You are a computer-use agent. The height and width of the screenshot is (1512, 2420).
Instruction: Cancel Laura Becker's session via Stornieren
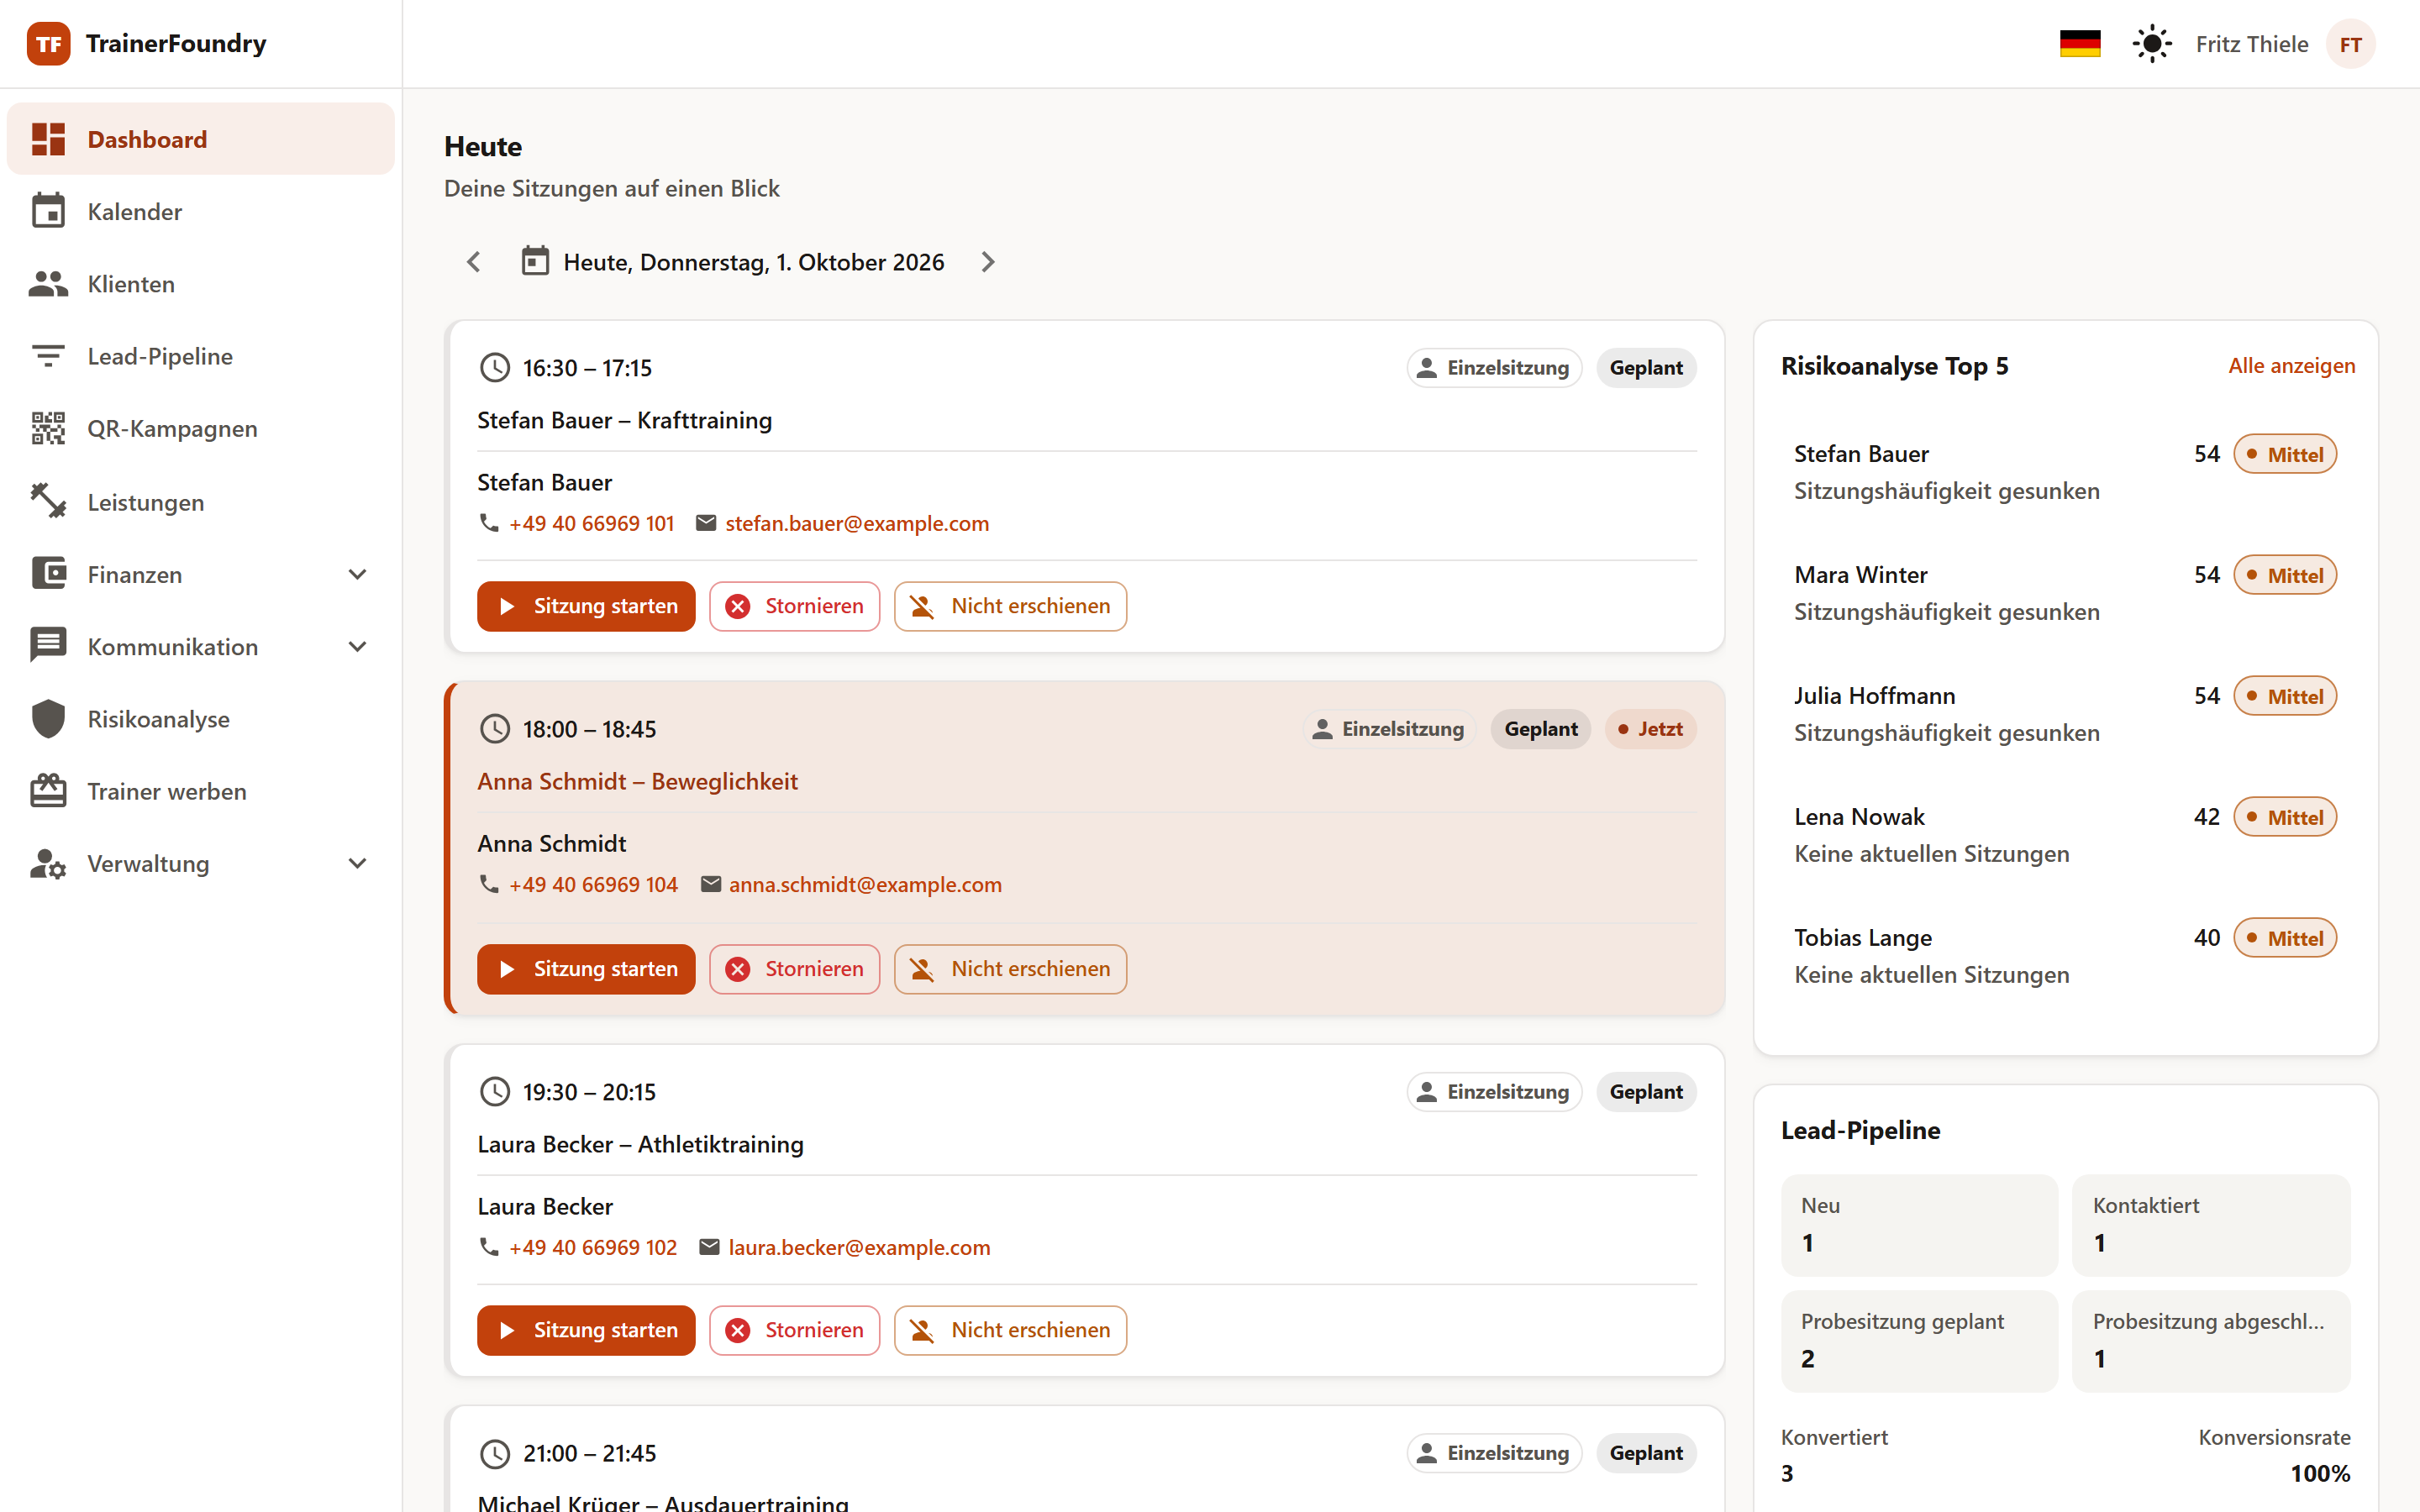point(795,1330)
